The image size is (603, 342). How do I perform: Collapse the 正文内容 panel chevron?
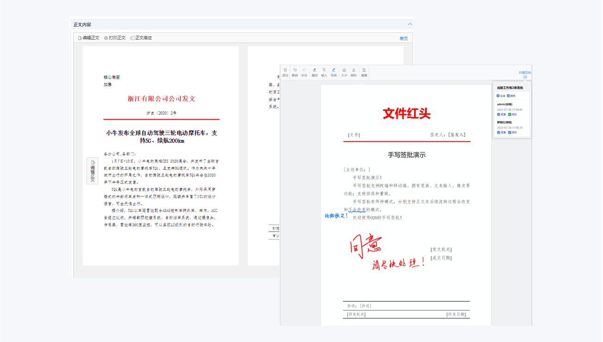410,24
